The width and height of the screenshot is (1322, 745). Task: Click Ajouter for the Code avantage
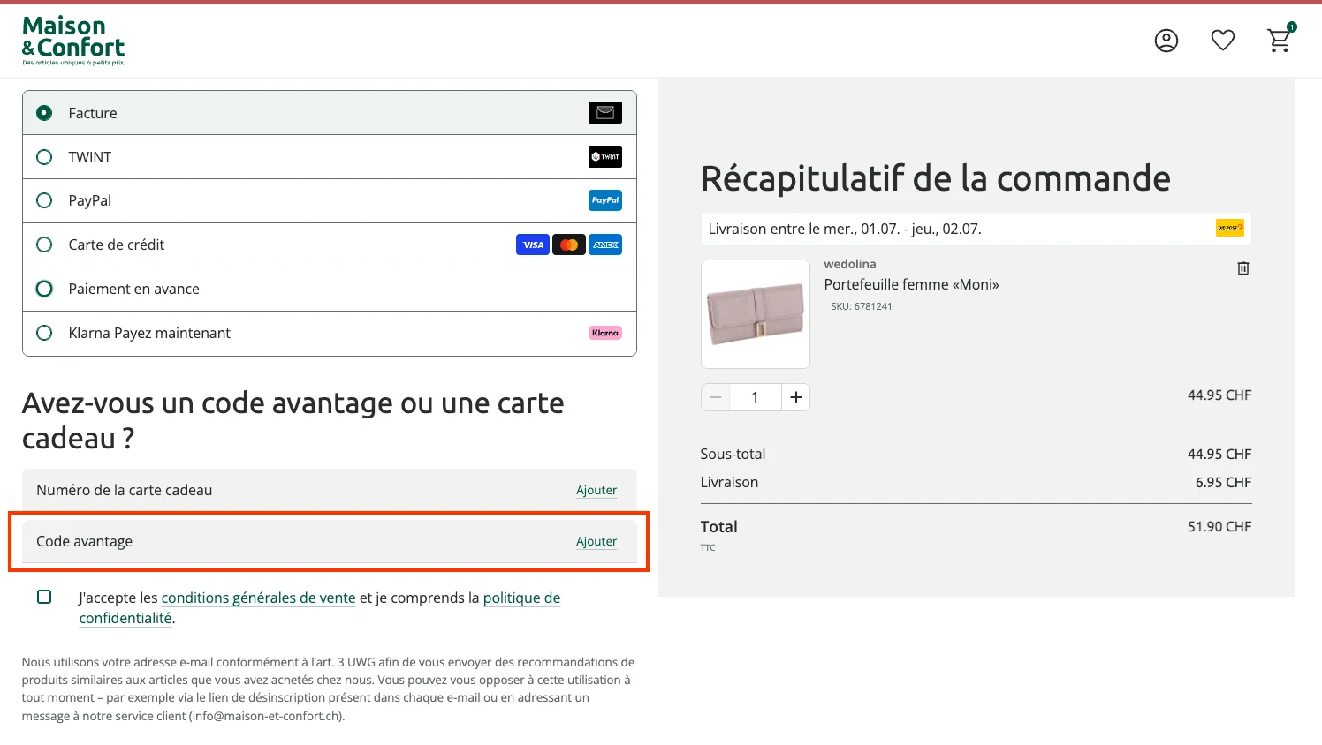point(596,541)
